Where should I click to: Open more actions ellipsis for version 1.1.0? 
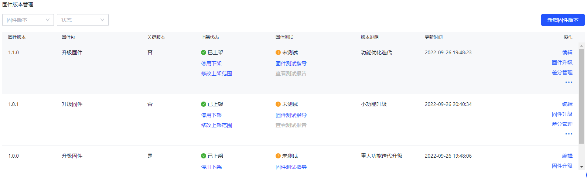click(x=569, y=82)
